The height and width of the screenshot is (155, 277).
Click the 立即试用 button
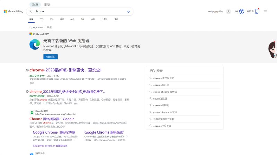point(51,57)
